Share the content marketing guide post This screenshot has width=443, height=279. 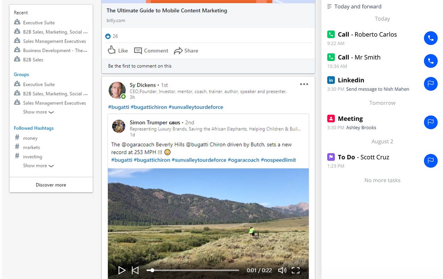point(186,51)
